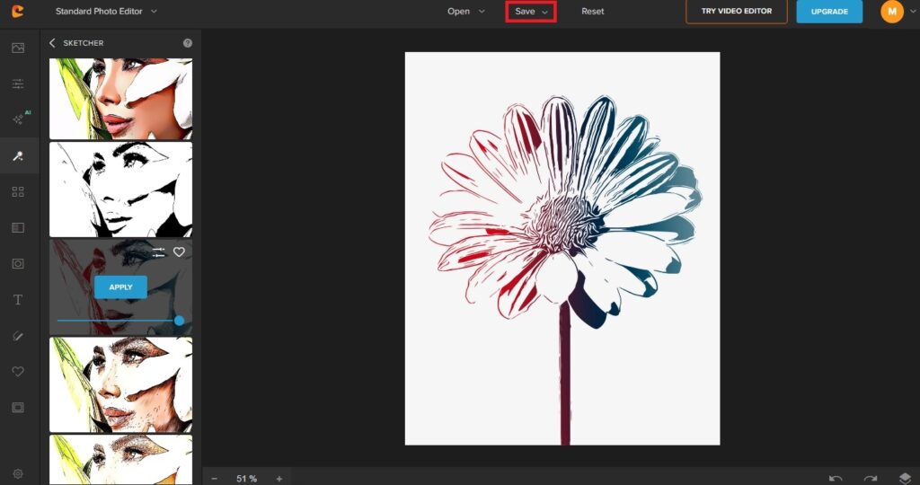Click the flower image on canvas
This screenshot has width=920, height=485.
562,248
